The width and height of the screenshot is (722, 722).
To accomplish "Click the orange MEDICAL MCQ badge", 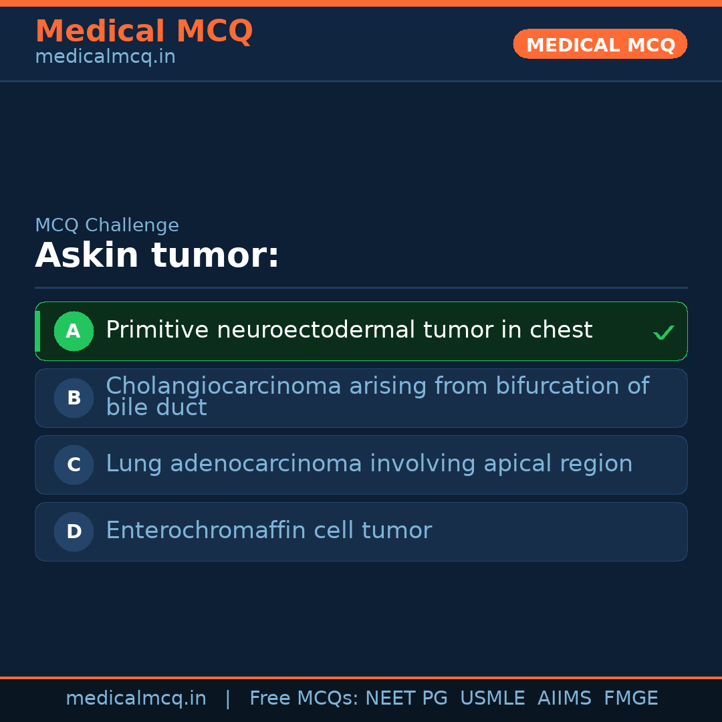I will click(600, 45).
